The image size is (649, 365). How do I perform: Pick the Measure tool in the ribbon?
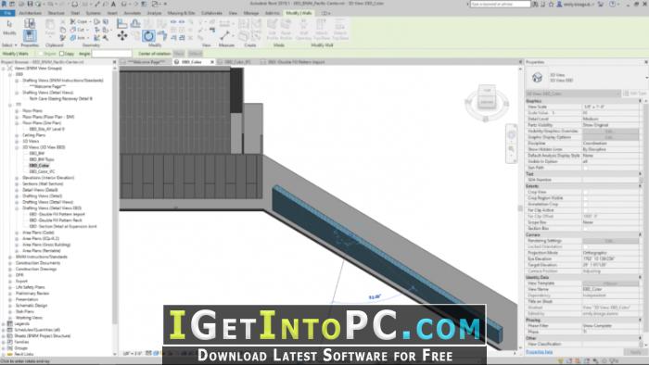pos(224,35)
